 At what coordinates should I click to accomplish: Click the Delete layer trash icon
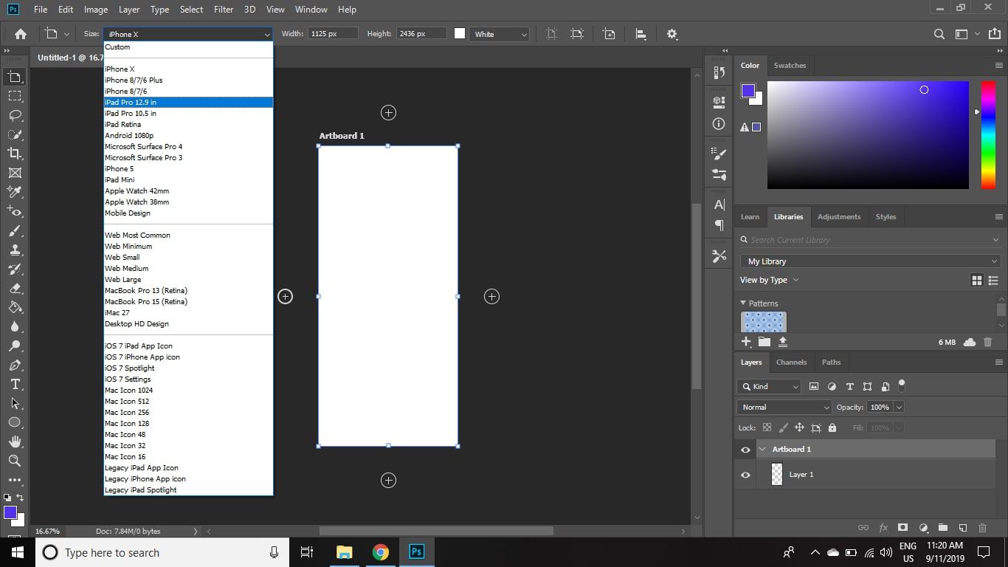[x=982, y=528]
